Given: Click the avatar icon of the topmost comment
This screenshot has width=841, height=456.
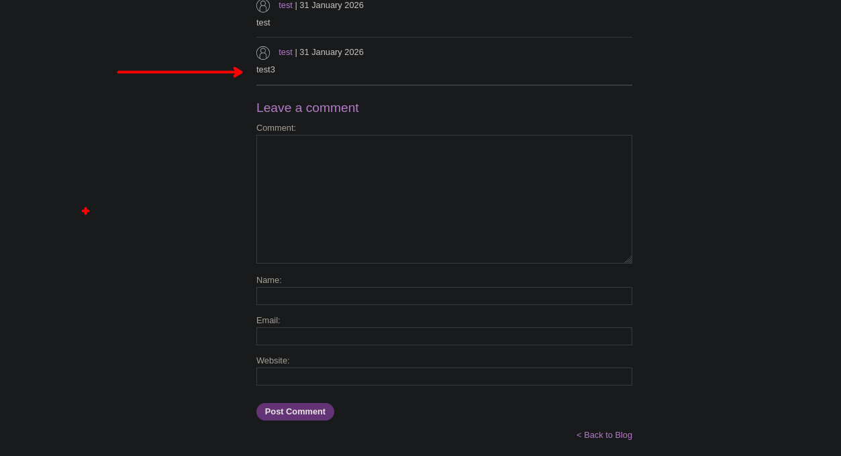Looking at the screenshot, I should [x=263, y=6].
